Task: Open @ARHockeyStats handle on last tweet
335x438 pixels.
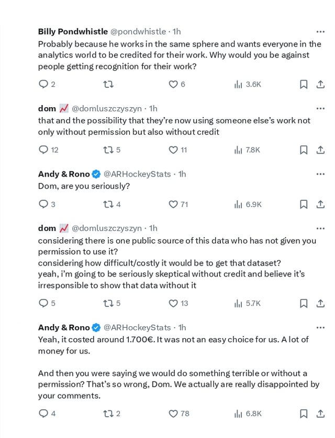Action: pyautogui.click(x=137, y=328)
